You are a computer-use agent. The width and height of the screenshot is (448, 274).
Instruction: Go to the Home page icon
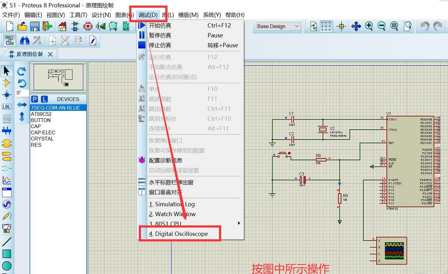63,26
